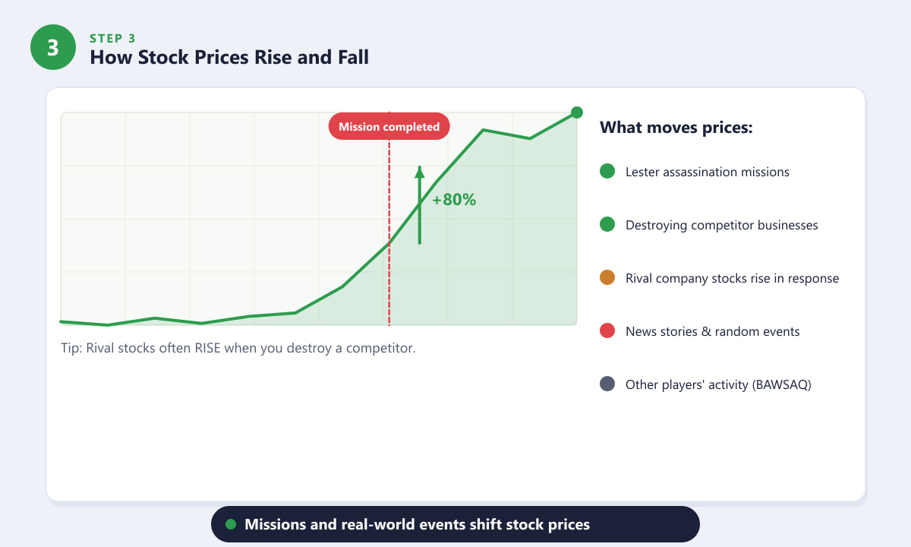This screenshot has width=911, height=547.
Task: Click the +80% gain label
Action: click(x=454, y=201)
